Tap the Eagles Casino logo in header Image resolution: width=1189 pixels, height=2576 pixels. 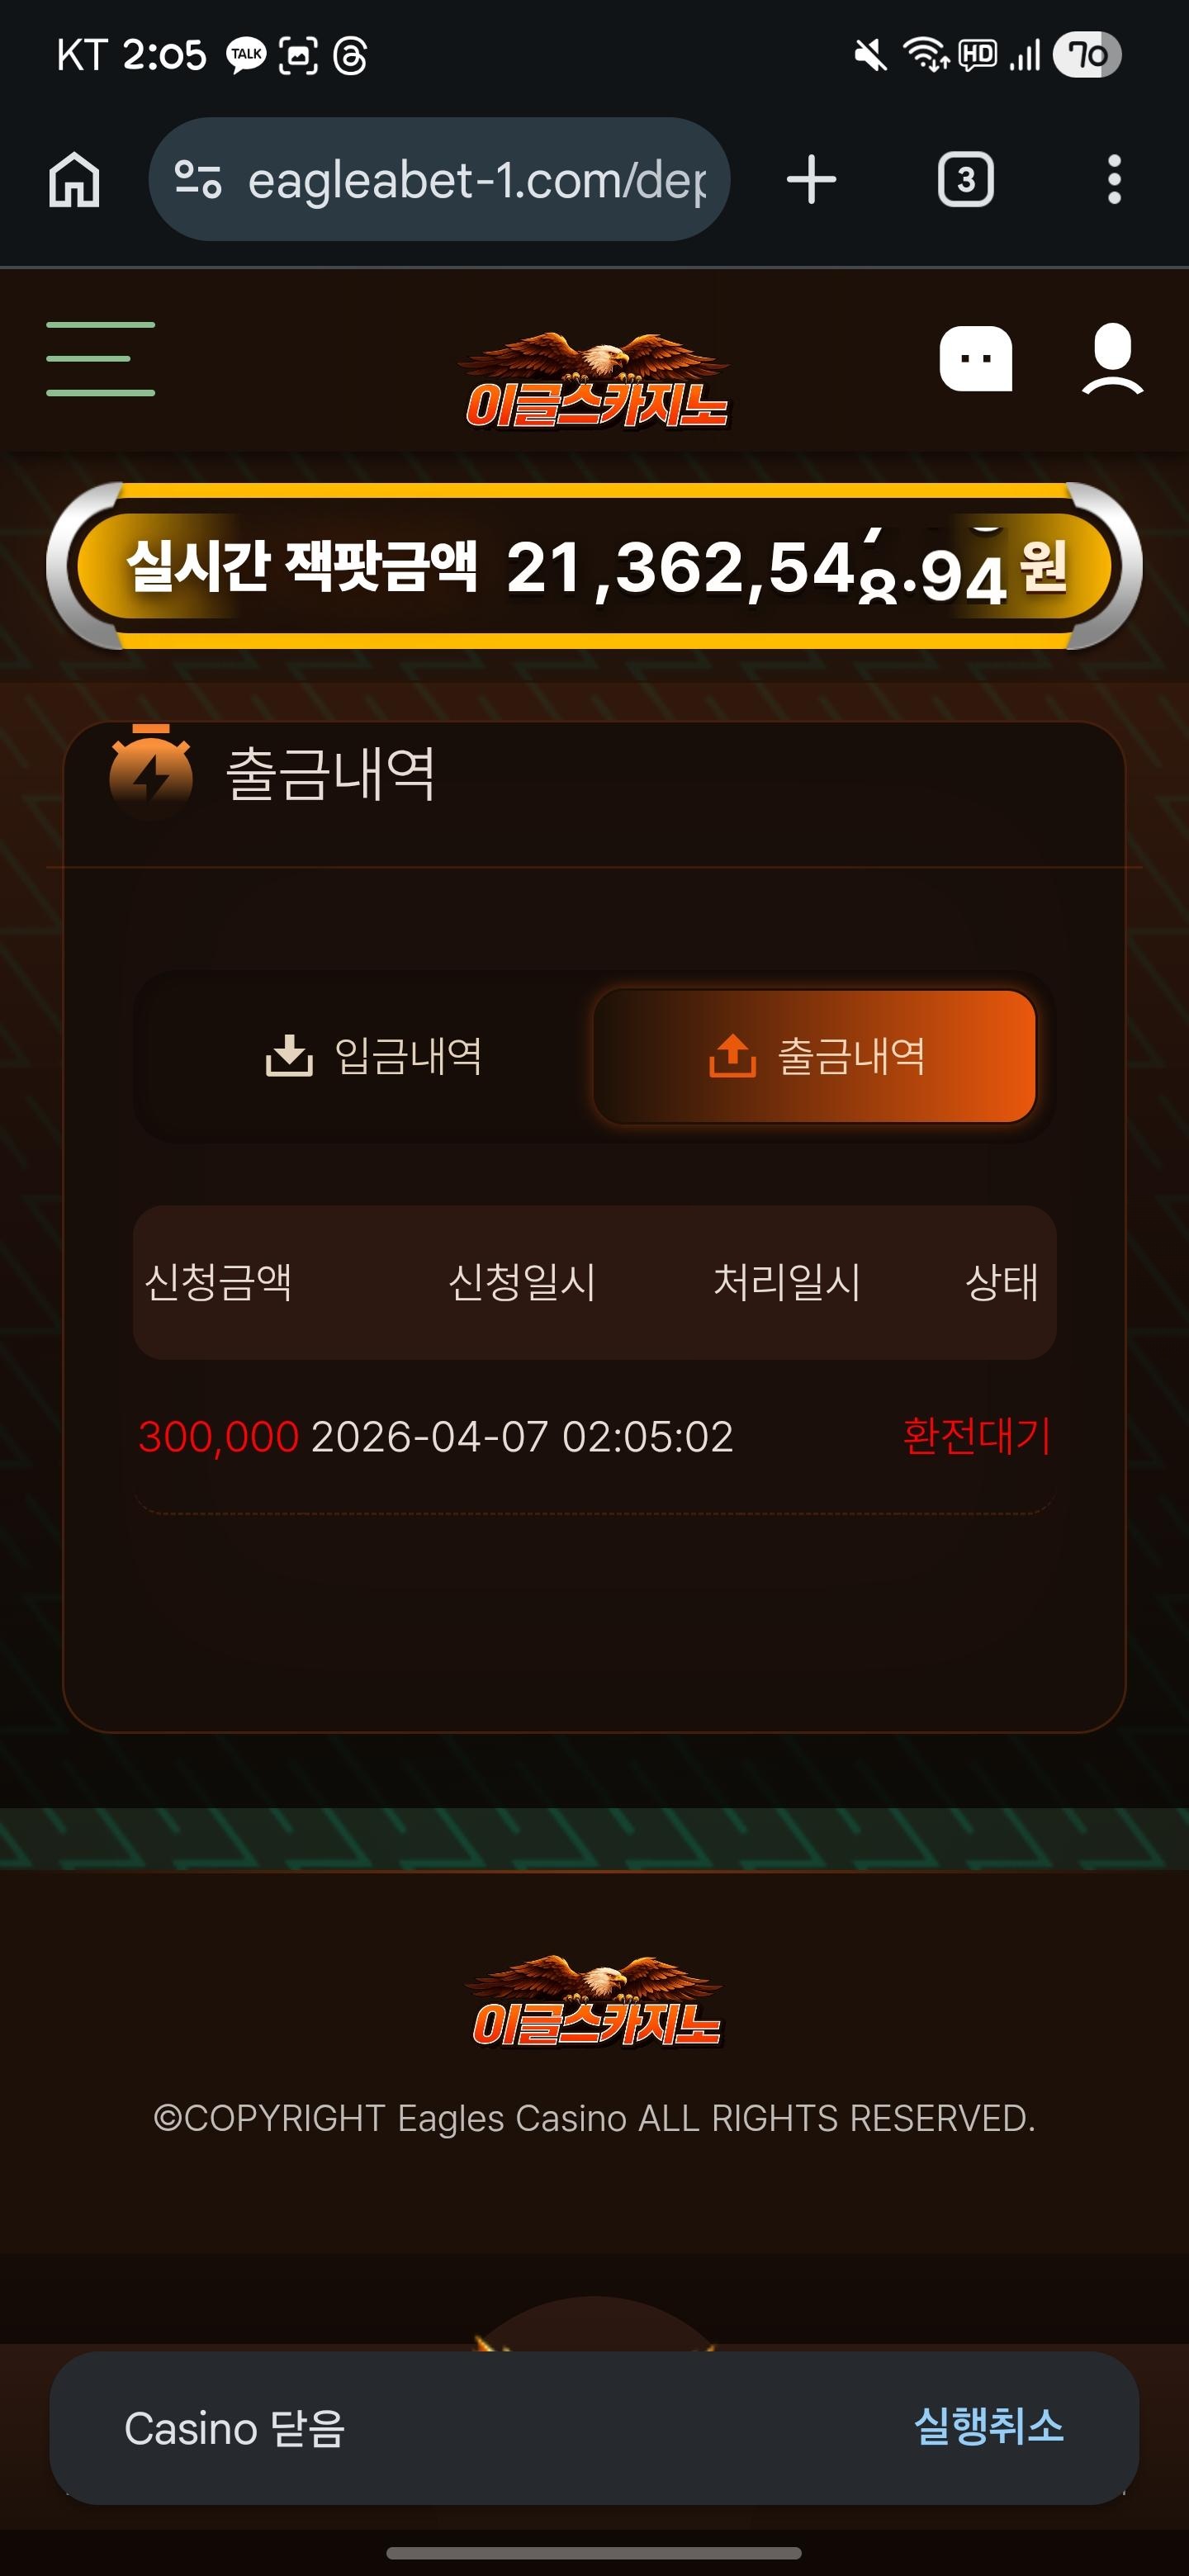597,380
